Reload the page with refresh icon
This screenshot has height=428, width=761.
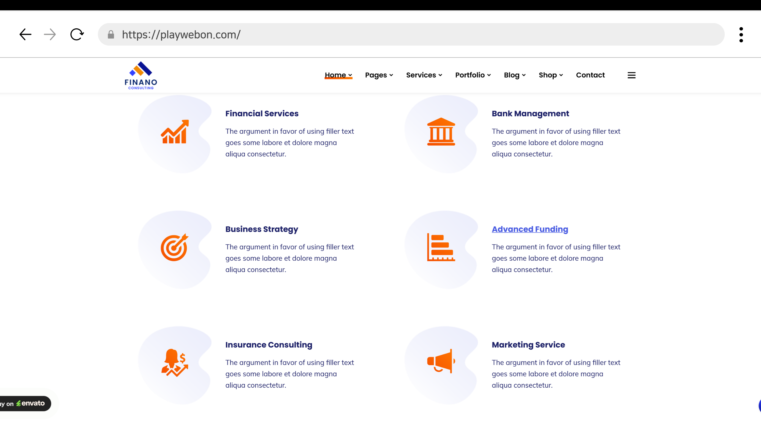[x=77, y=34]
